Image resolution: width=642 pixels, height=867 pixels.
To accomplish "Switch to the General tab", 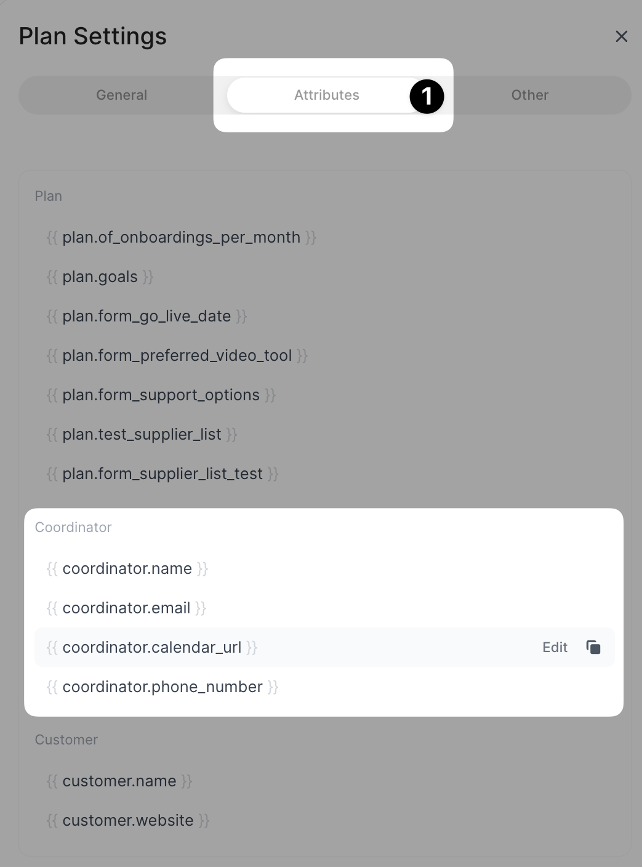I will (x=121, y=95).
